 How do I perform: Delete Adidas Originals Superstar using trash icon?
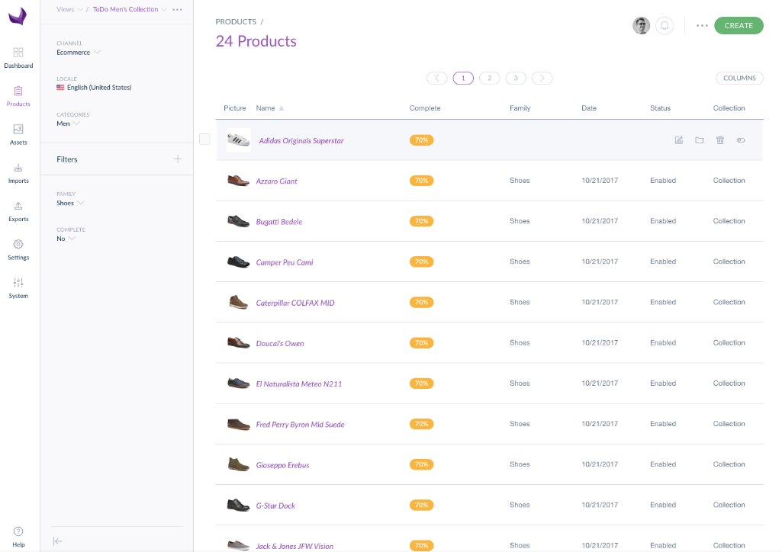click(719, 140)
